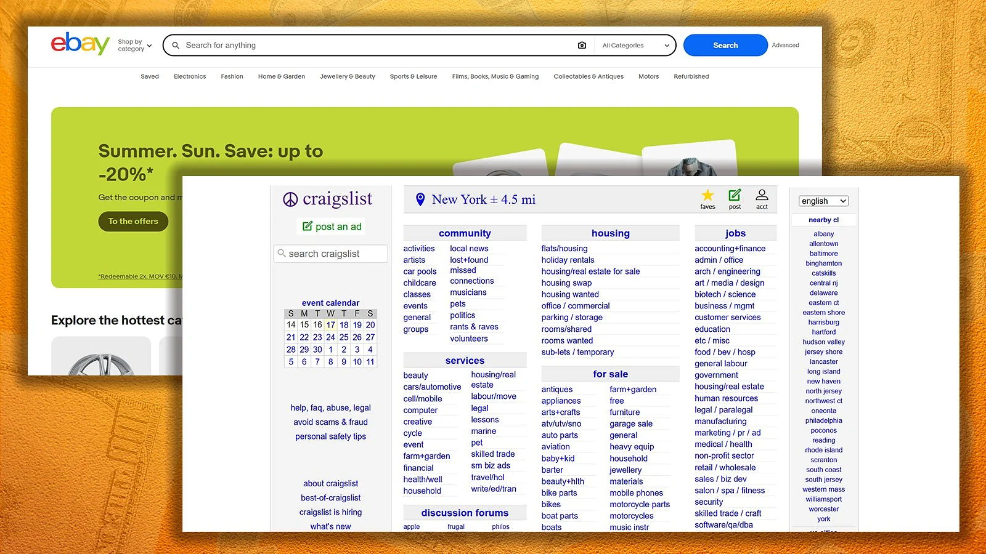
Task: Click nearby cl 'long island' link
Action: pos(823,372)
